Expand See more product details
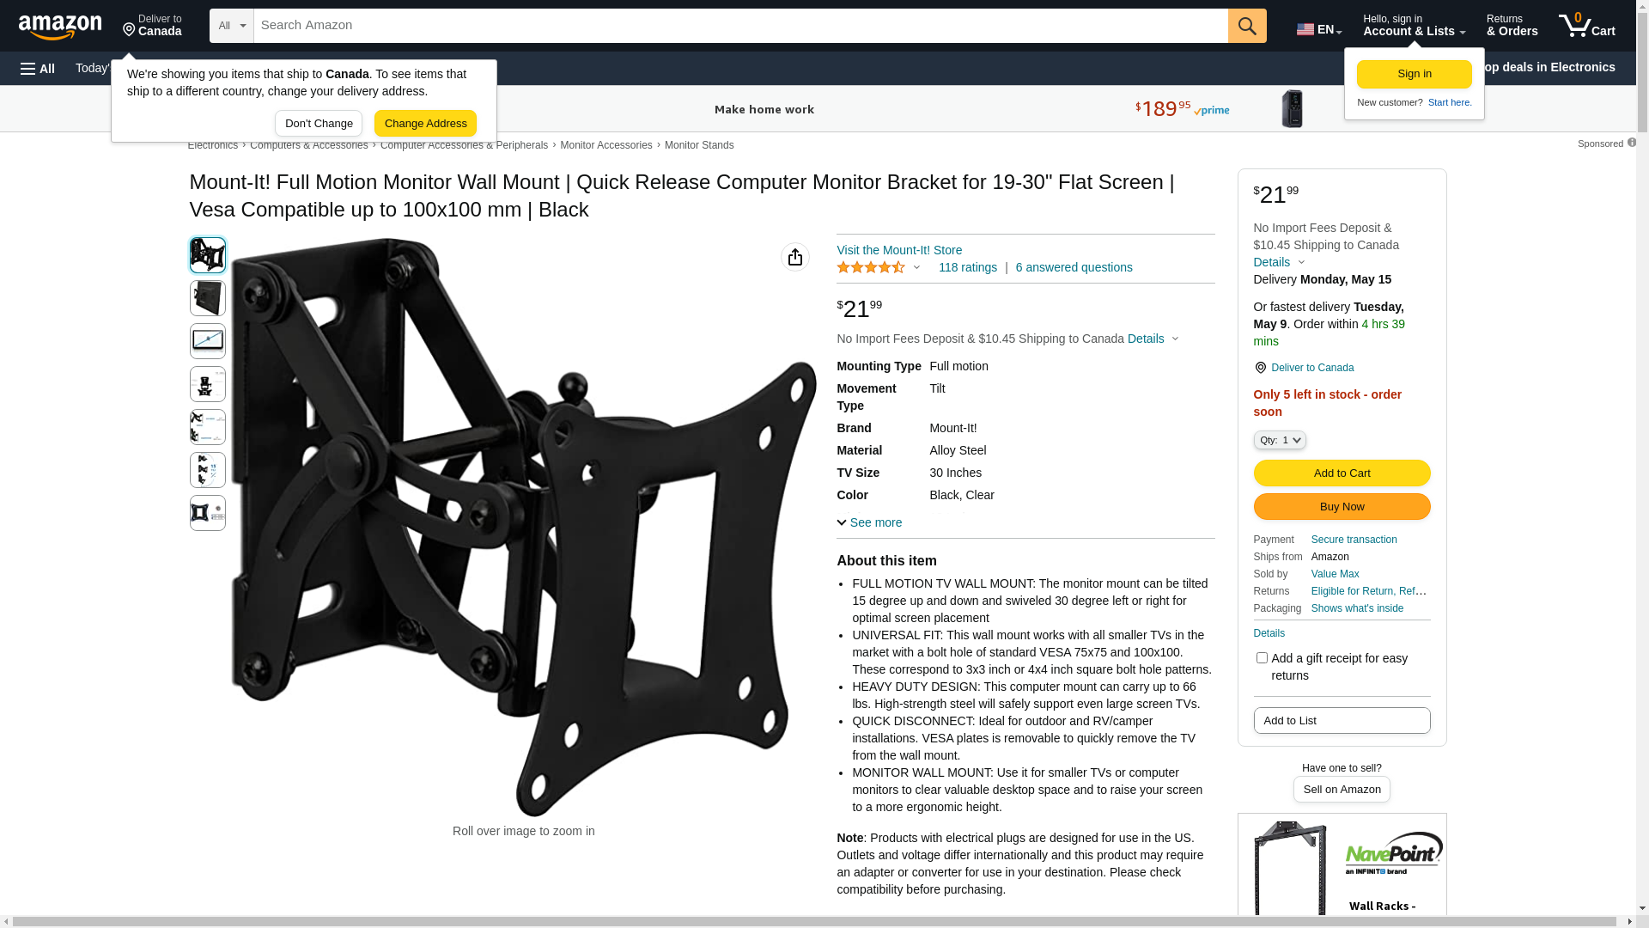The height and width of the screenshot is (928, 1649). coord(869,522)
